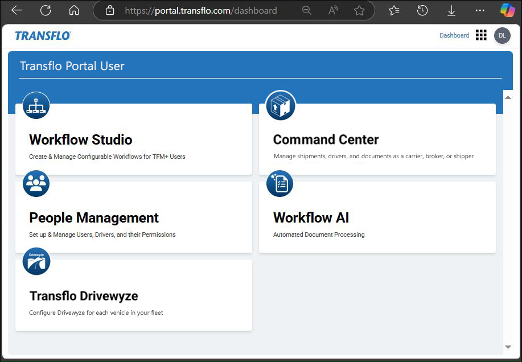Click the Workflow AI checklist icon
Image resolution: width=522 pixels, height=362 pixels.
(280, 183)
